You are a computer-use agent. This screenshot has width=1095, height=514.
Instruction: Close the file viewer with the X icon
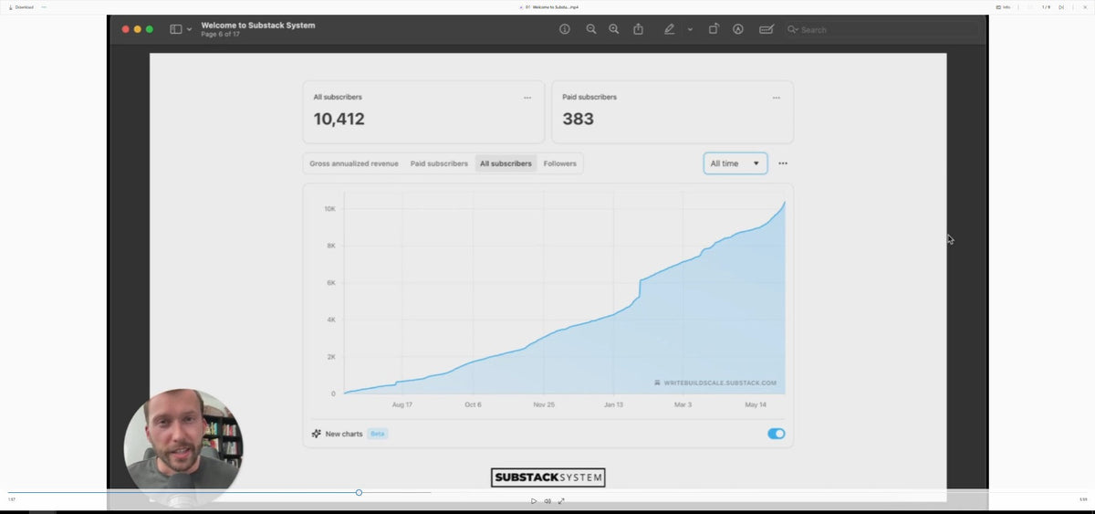pos(1084,6)
